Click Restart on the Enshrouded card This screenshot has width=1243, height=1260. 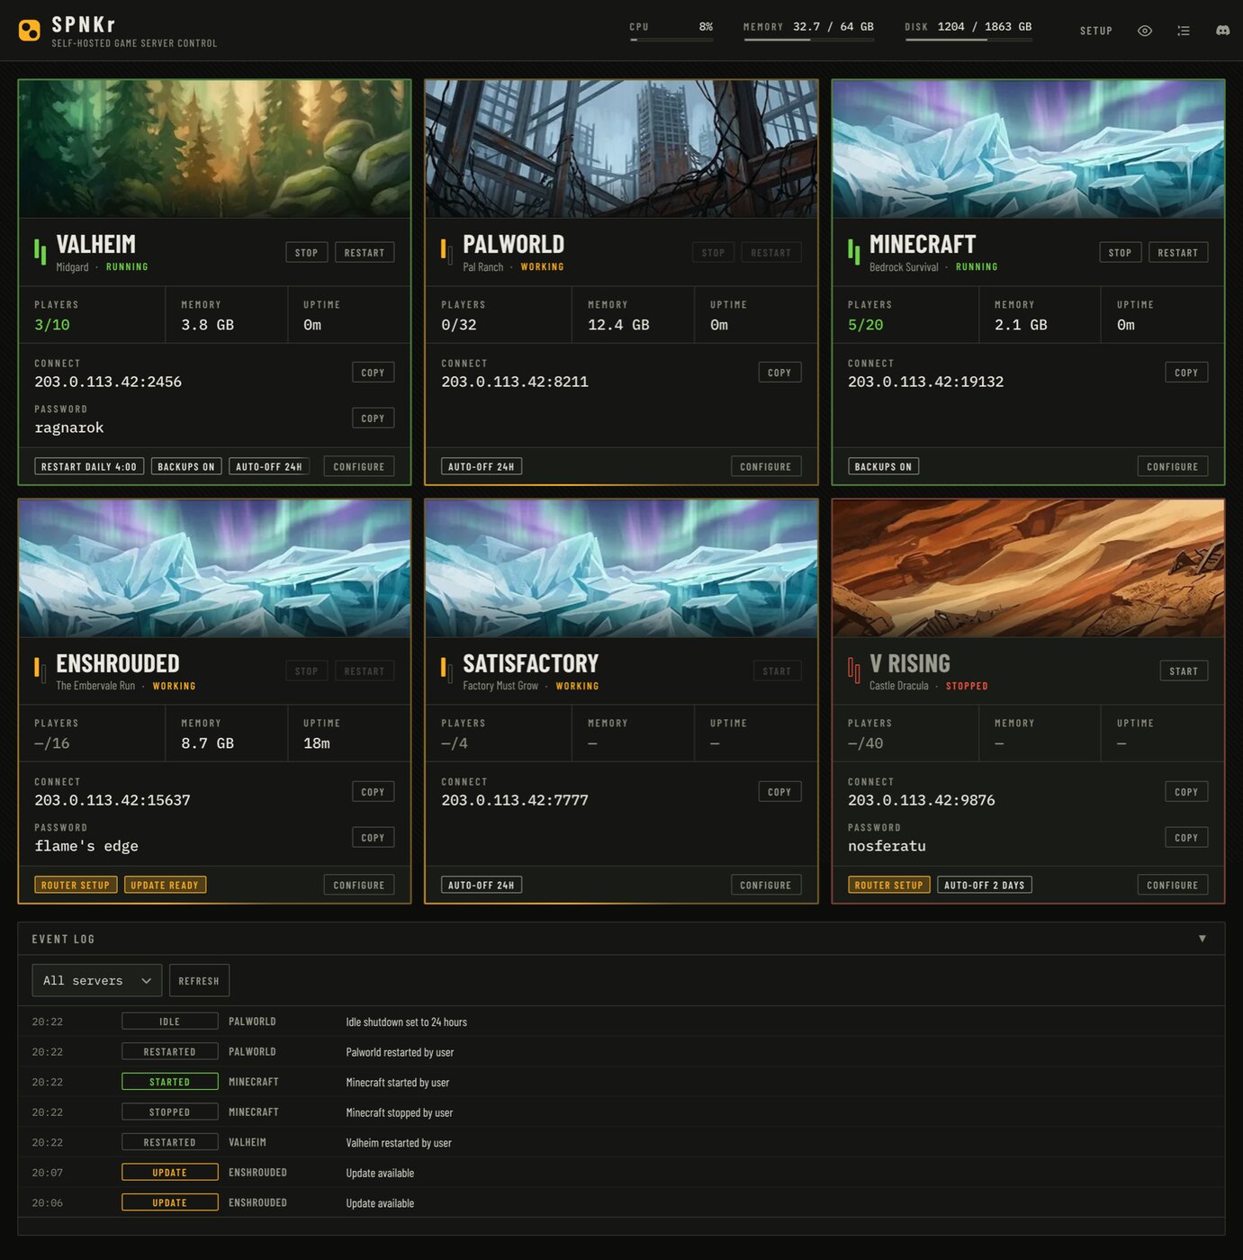click(365, 671)
